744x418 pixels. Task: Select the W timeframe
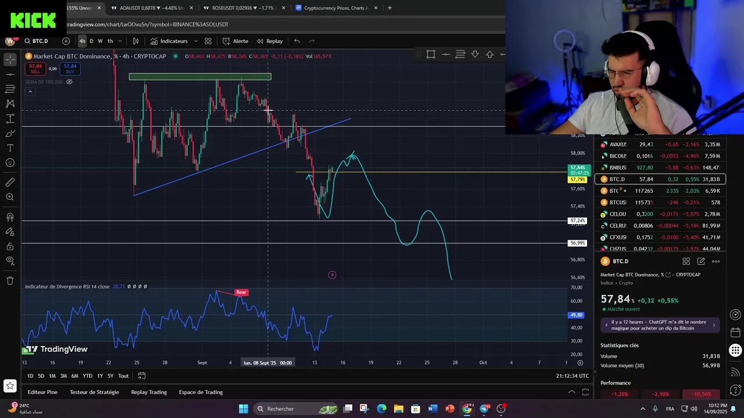100,41
